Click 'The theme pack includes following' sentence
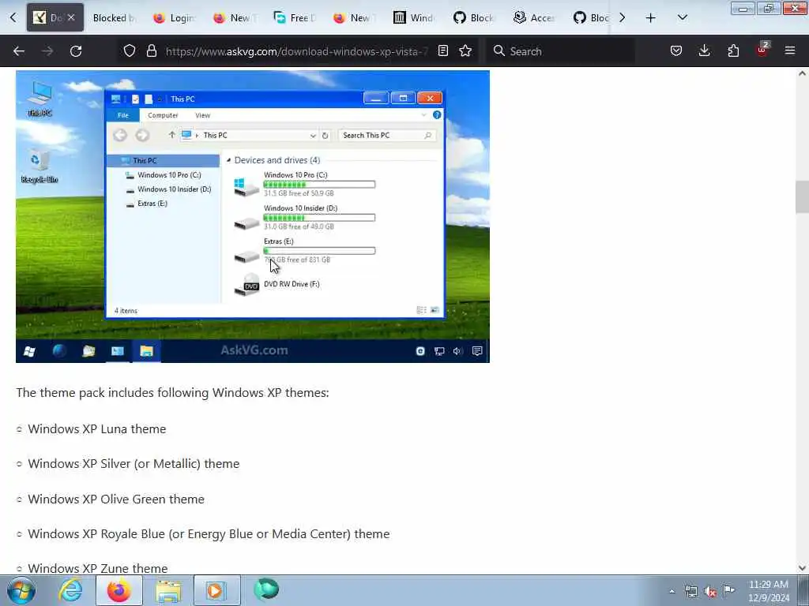This screenshot has width=809, height=606. (172, 393)
